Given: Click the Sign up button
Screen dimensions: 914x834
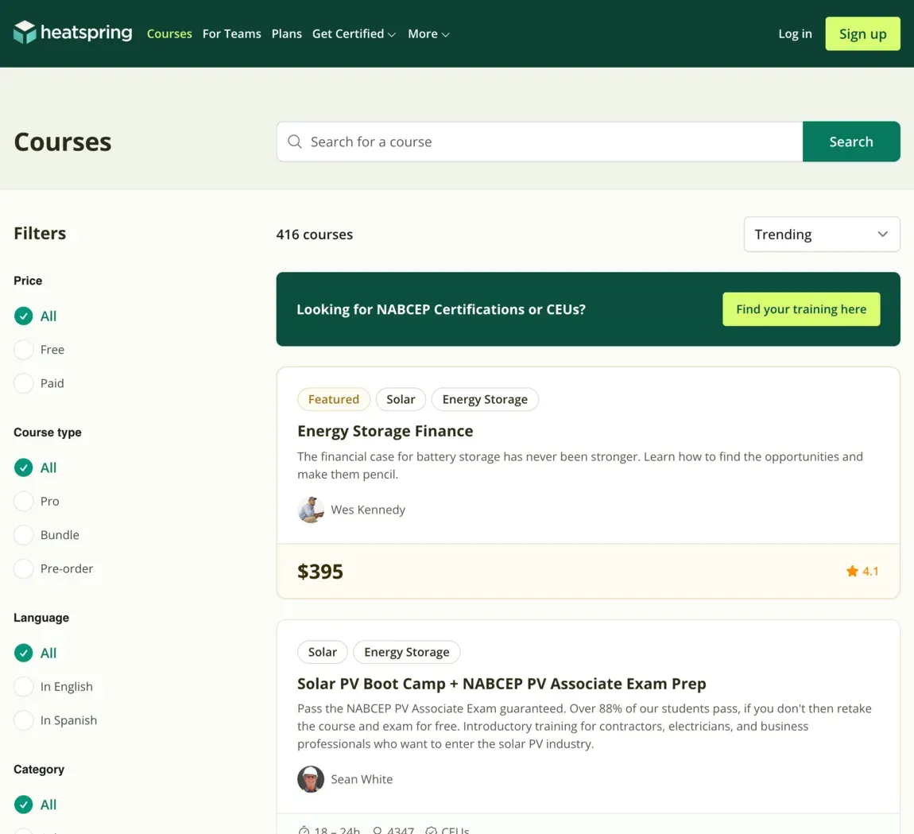Looking at the screenshot, I should coord(862,34).
